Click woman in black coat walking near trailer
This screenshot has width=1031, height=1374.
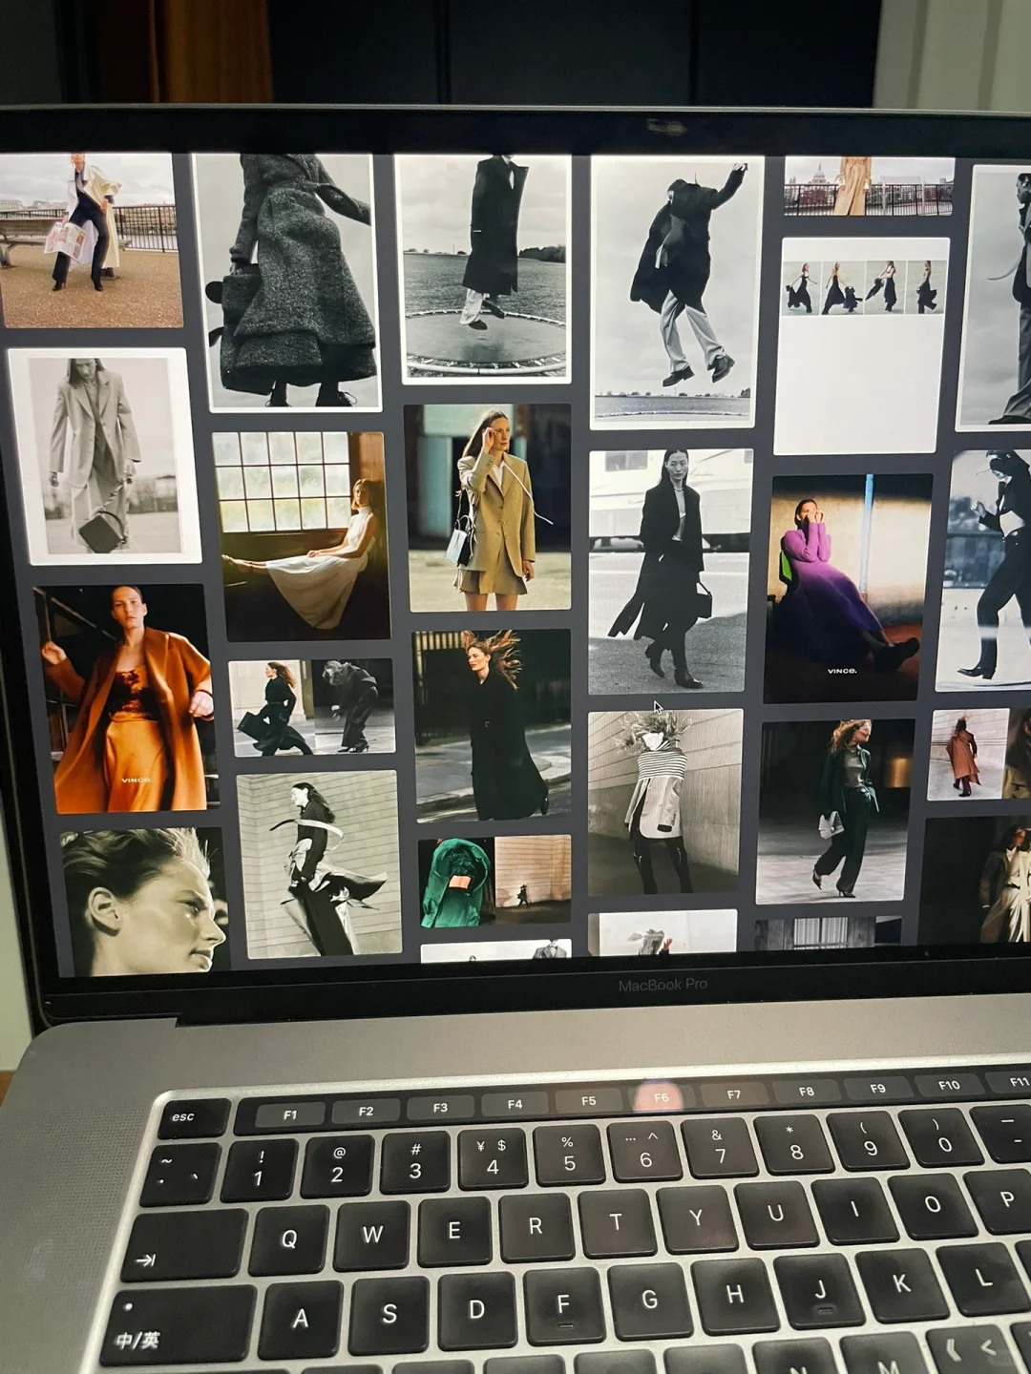coord(670,572)
